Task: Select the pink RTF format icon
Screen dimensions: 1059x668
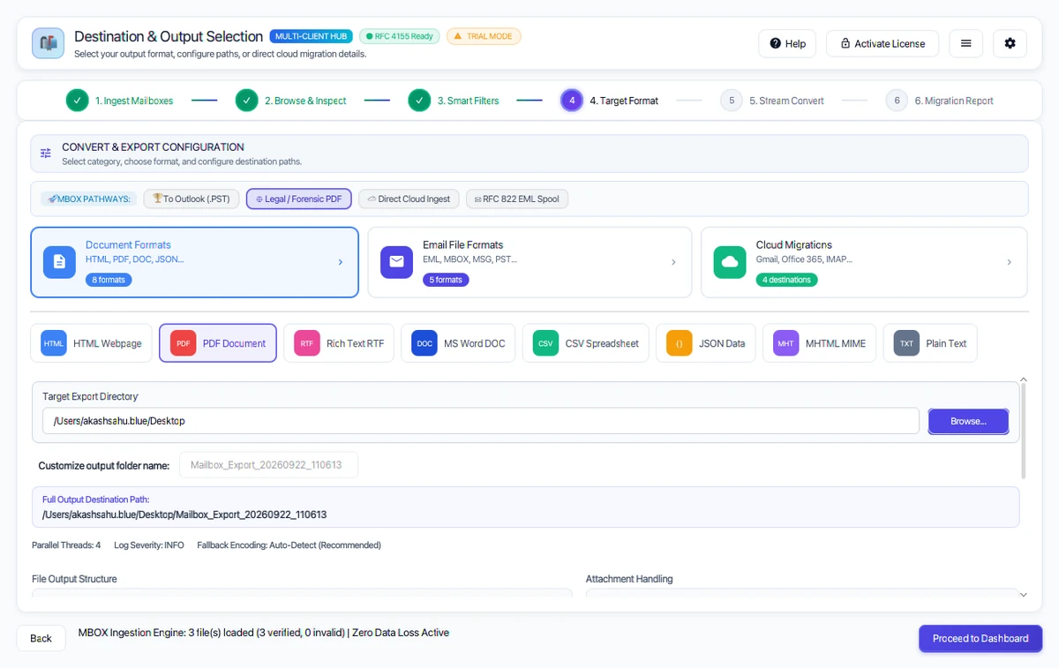Action: 307,343
